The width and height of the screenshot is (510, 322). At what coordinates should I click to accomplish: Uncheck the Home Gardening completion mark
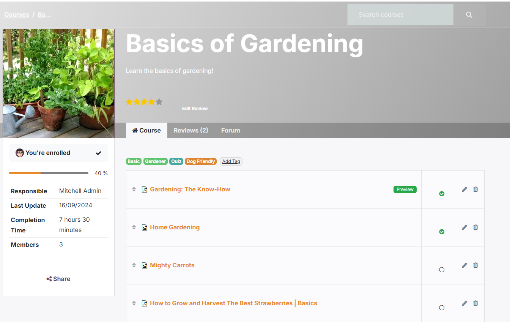click(x=442, y=232)
